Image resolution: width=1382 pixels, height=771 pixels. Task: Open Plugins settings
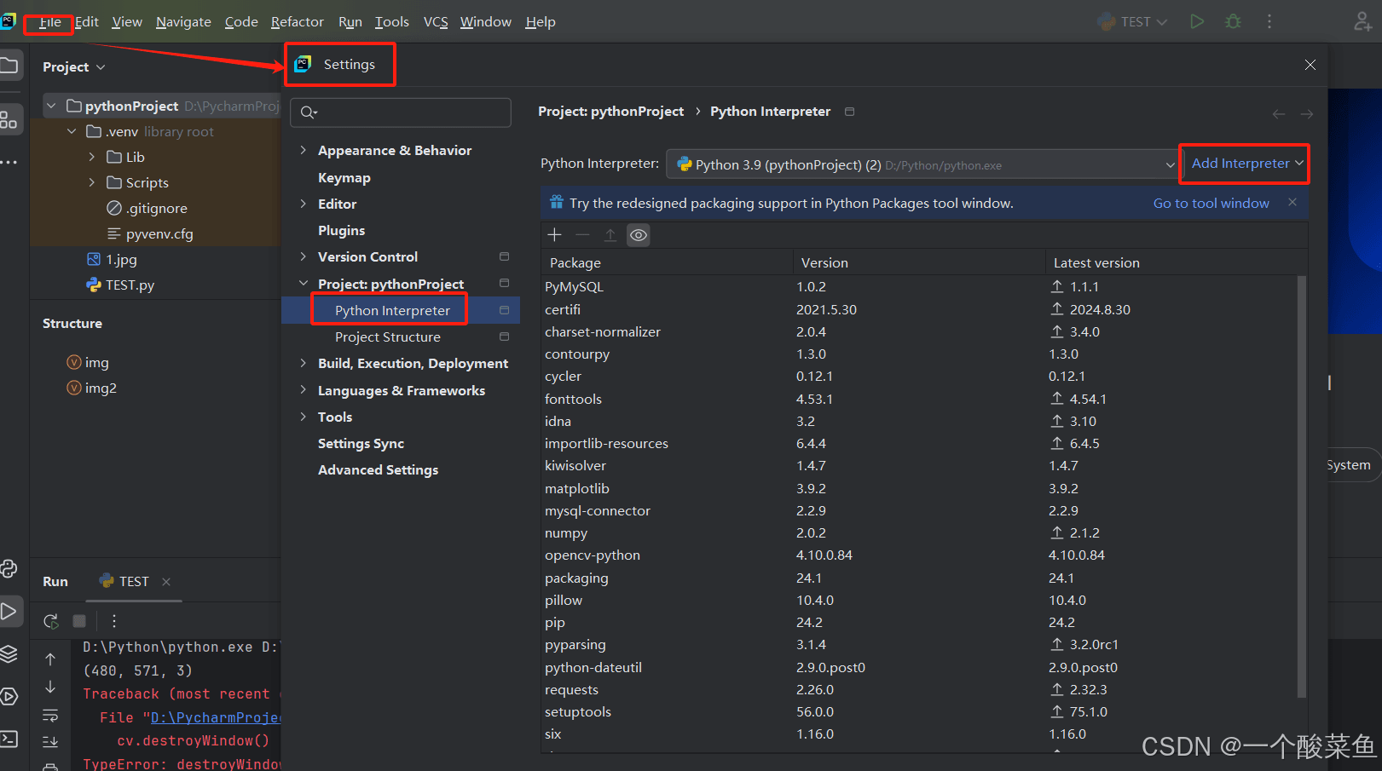pyautogui.click(x=341, y=230)
